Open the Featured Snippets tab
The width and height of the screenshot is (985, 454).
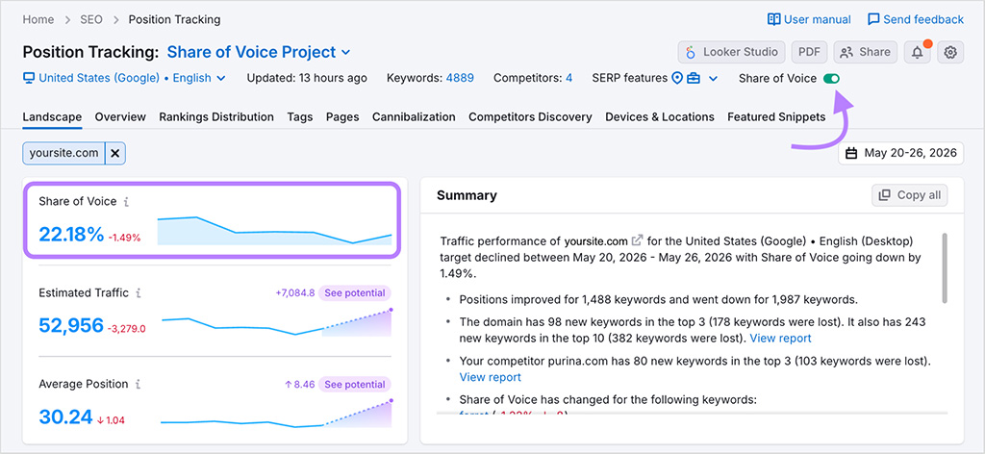[x=776, y=116]
